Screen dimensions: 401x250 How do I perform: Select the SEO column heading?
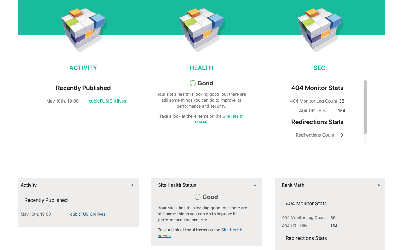coord(320,68)
